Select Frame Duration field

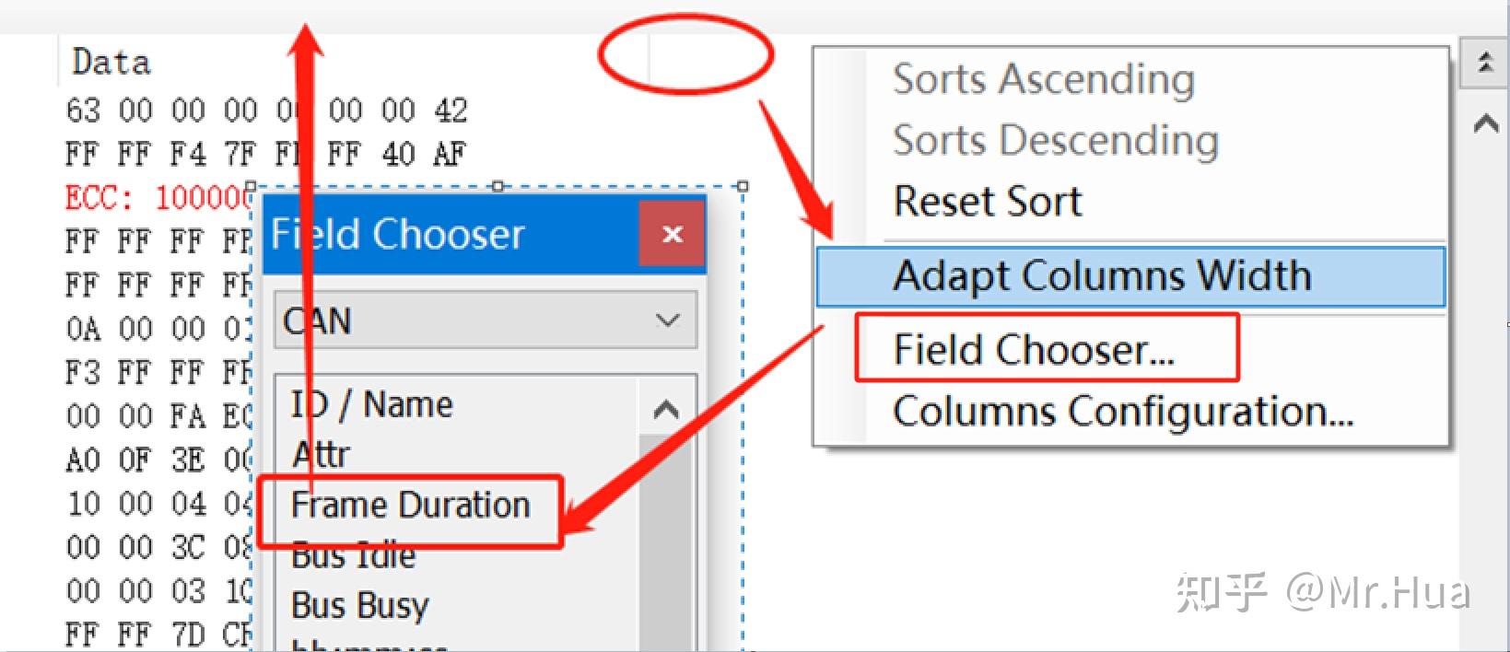(x=411, y=505)
